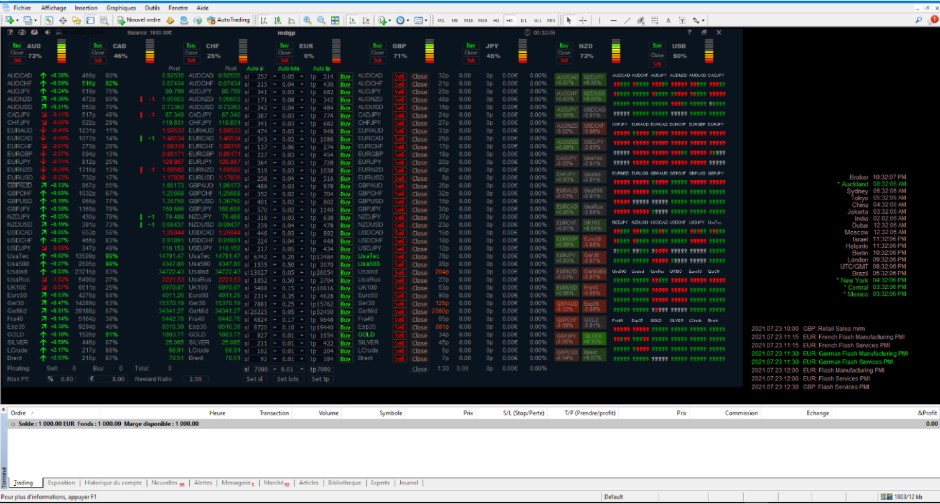Toggle the speaker sound icon in mdgp panel
Screen dimensions: 940x504
[x=48, y=32]
